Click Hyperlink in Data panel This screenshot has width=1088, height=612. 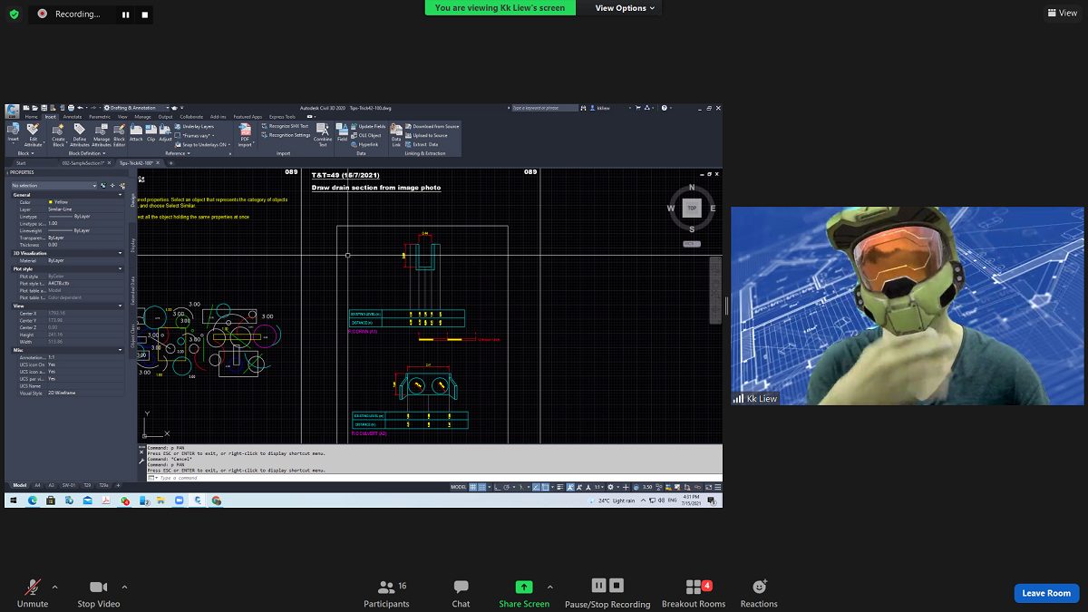(364, 144)
